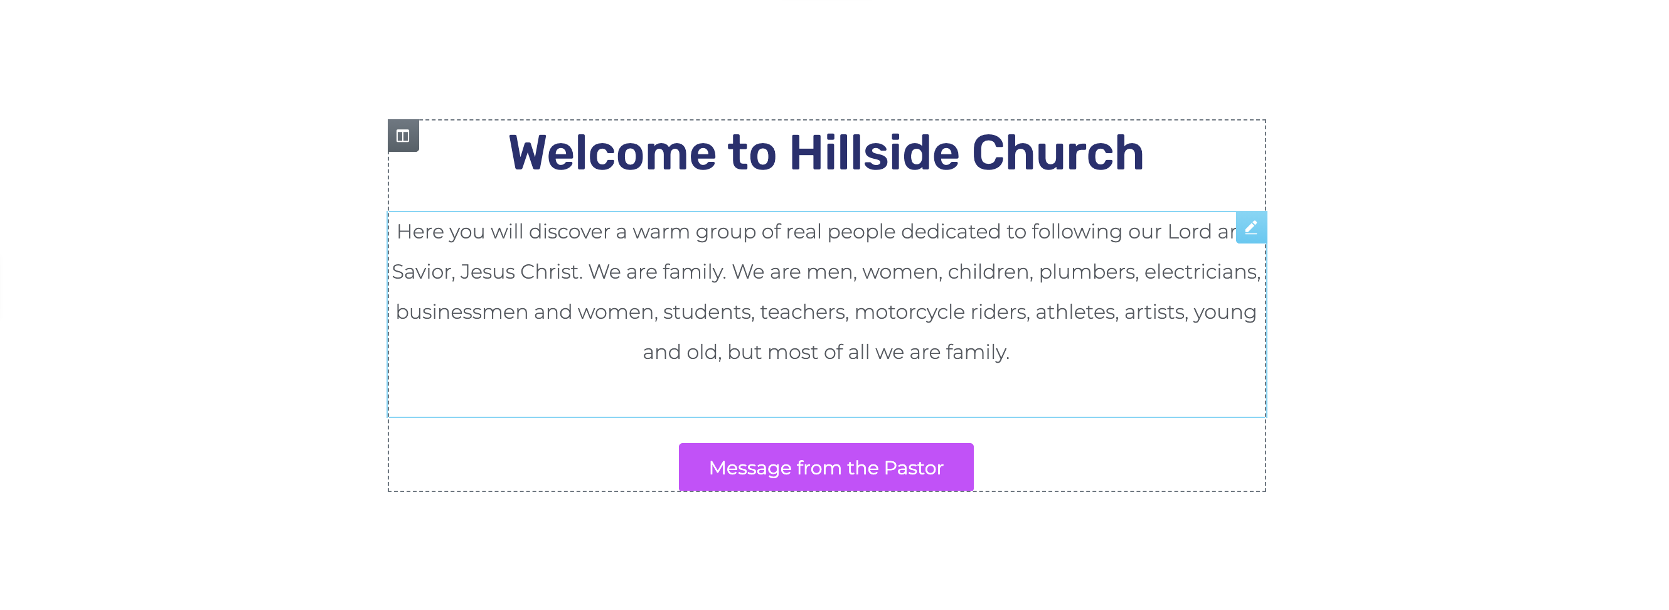Click the word "plumbers" in the paragraph

coord(1087,272)
